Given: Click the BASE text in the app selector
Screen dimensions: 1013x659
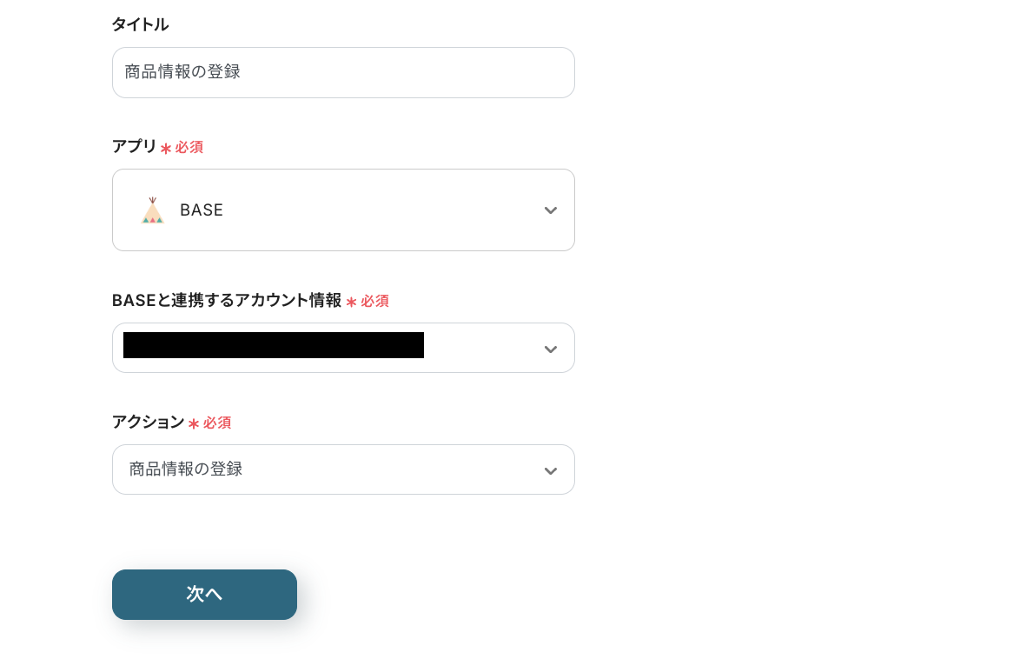Looking at the screenshot, I should point(202,210).
